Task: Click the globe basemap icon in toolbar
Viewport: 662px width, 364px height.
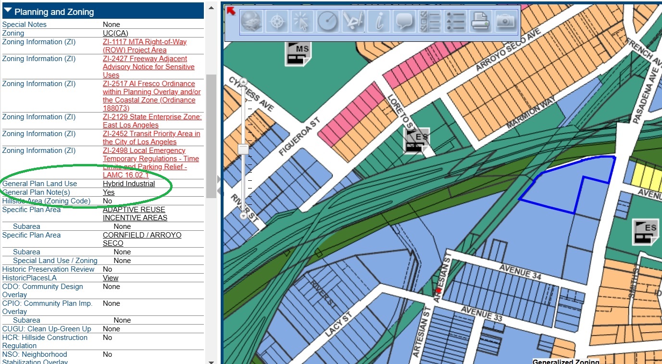Action: [251, 22]
